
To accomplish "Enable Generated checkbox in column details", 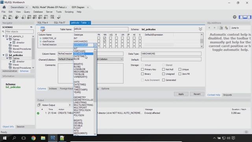I will (x=163, y=80).
